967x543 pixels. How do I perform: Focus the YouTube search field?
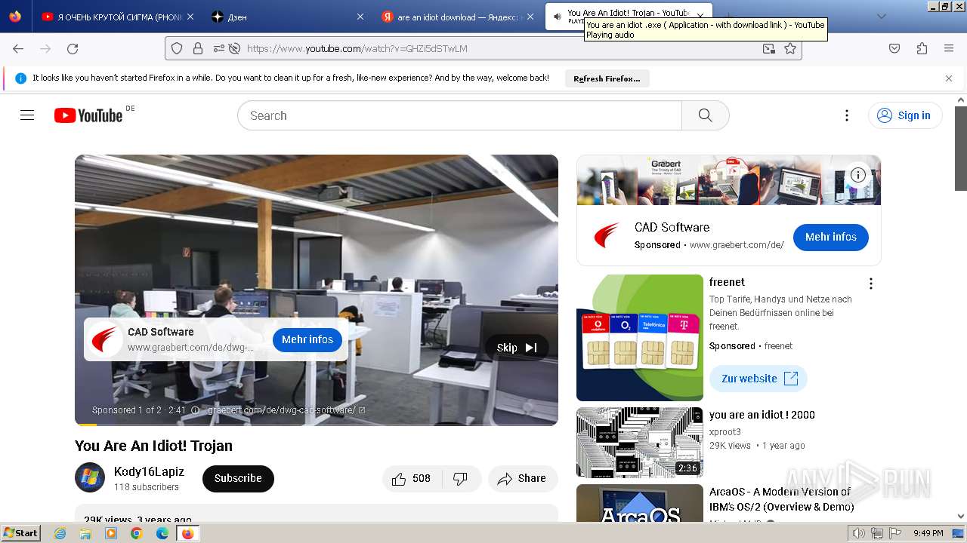(459, 115)
